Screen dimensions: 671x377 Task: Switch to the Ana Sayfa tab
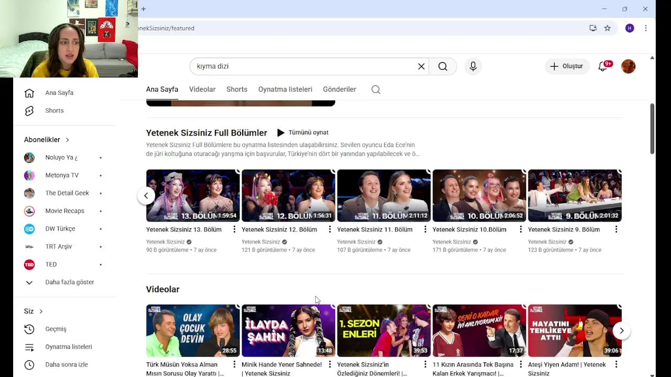pyautogui.click(x=162, y=90)
